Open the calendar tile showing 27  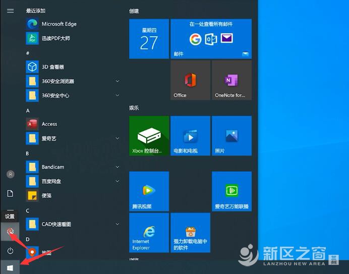[x=149, y=39]
